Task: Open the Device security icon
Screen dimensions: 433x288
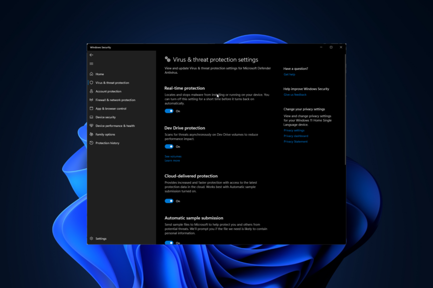Action: pos(91,117)
